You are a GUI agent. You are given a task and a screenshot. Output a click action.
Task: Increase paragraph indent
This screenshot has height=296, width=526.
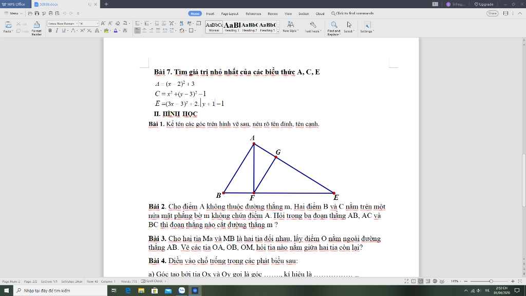click(164, 23)
